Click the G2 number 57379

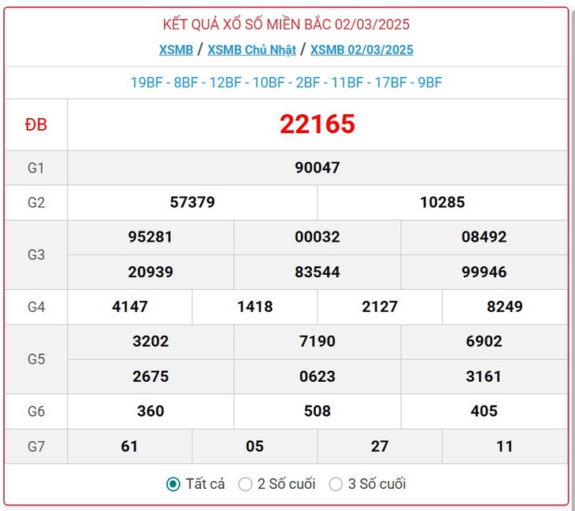[192, 202]
